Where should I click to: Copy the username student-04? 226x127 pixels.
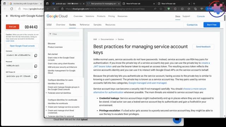[x=36, y=55]
